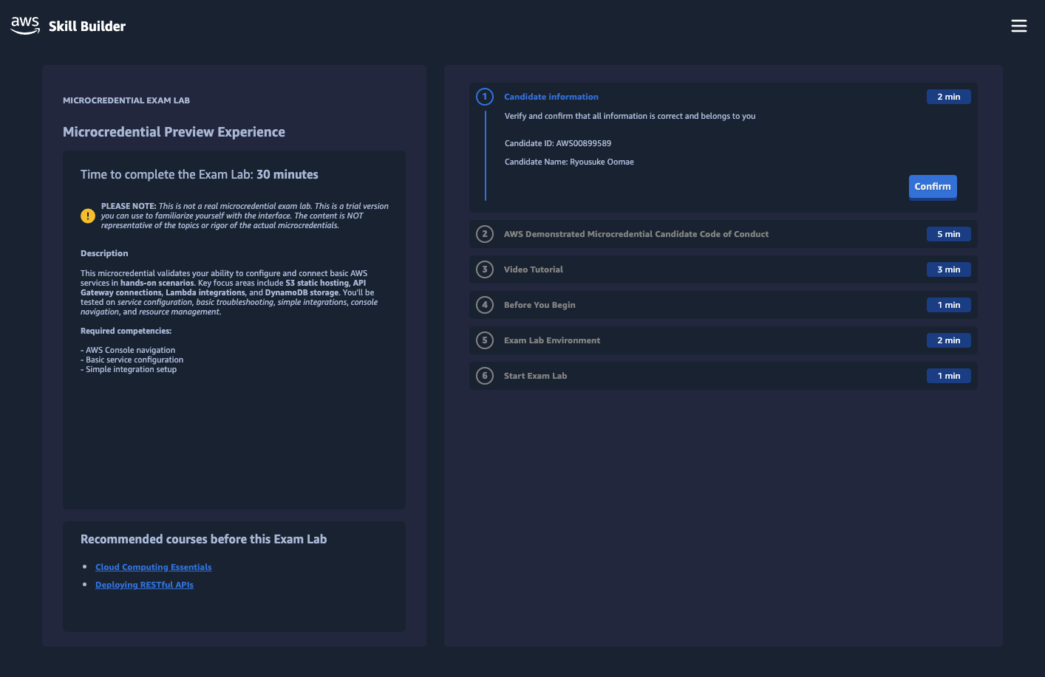Screen dimensions: 1045x677
Task: Open the Cloud Computing Essentials link
Action: click(x=153, y=567)
